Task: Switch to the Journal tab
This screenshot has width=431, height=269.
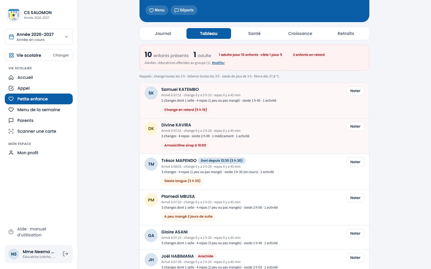Action: [x=163, y=33]
